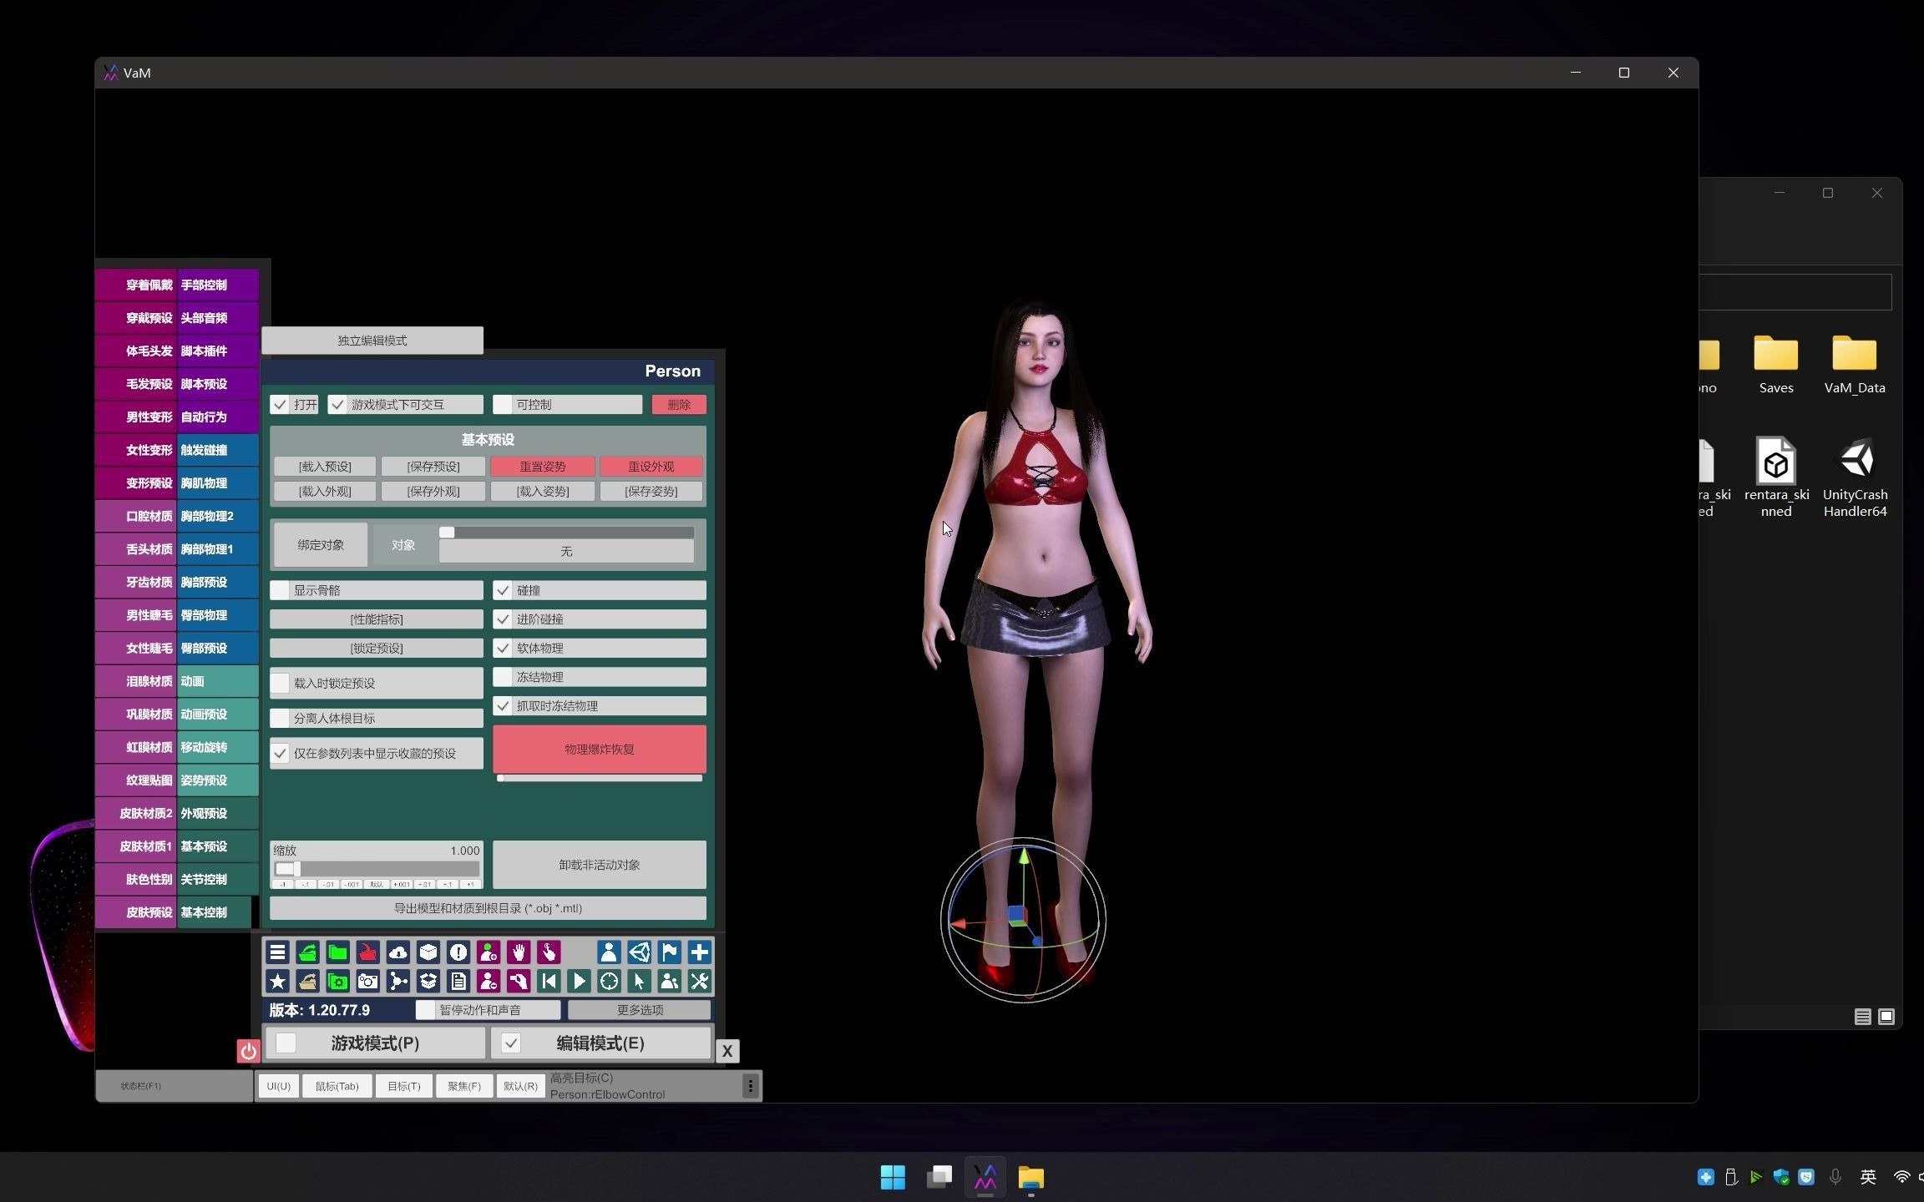
Task: Uncheck the 打开 checkbox
Action: [x=280, y=405]
